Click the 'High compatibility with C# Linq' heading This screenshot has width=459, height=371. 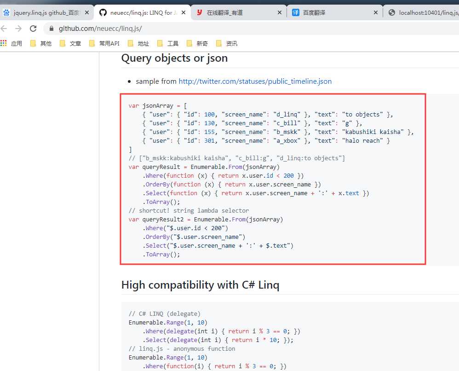[201, 285]
